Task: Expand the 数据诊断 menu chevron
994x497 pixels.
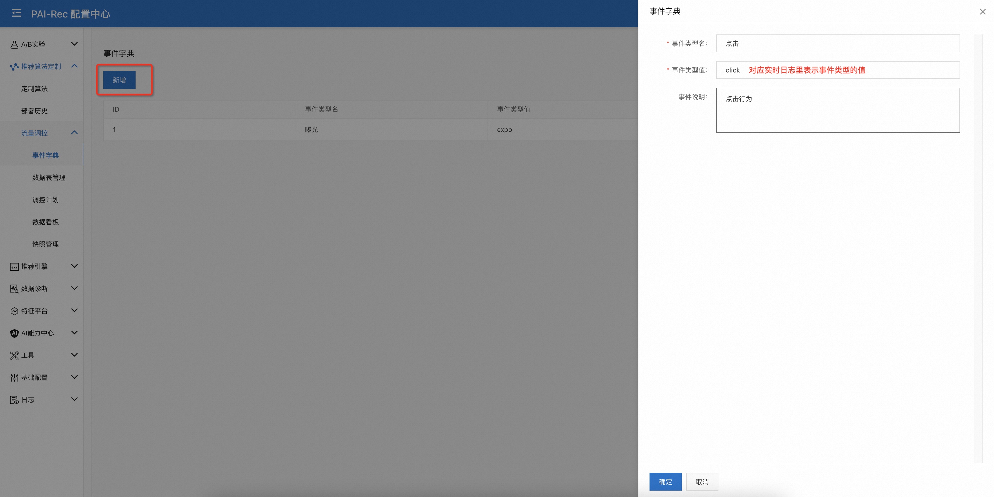Action: [x=74, y=288]
